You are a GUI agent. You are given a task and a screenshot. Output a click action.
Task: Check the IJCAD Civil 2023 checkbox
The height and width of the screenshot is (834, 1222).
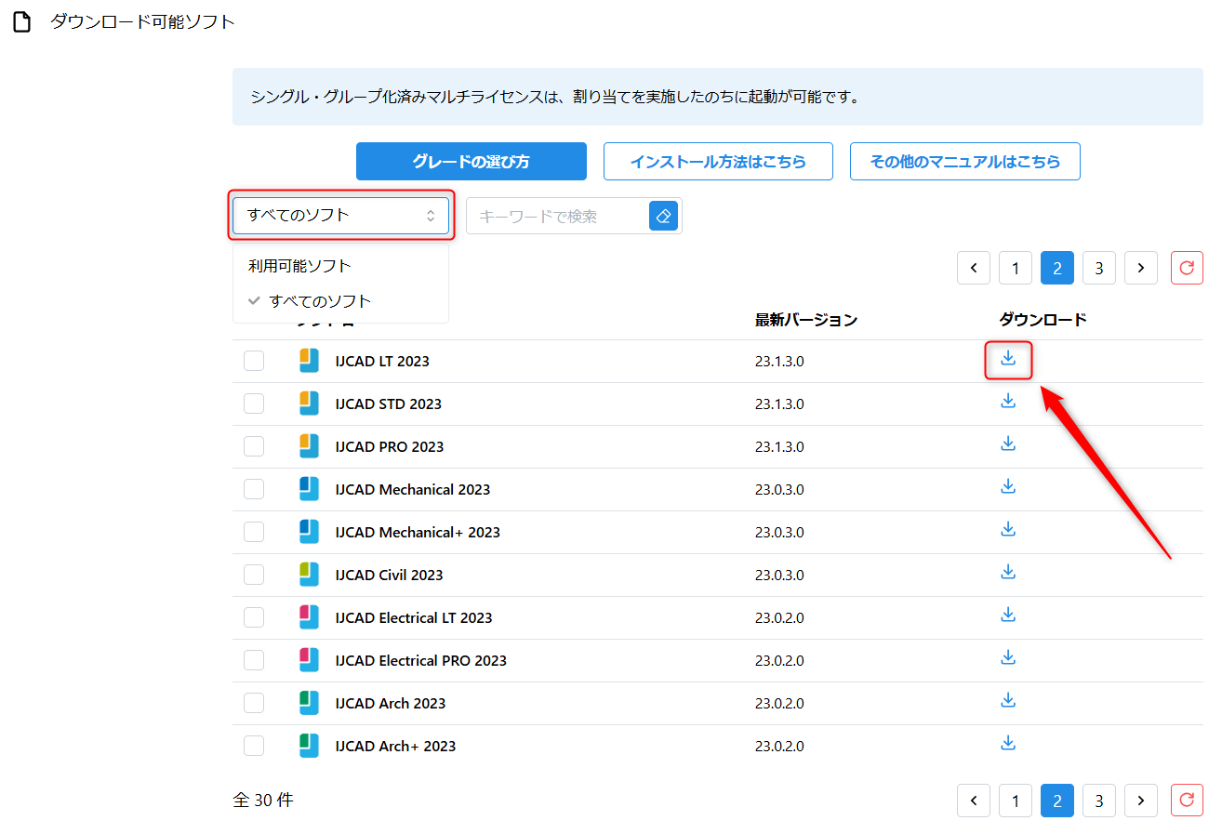(x=254, y=575)
